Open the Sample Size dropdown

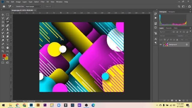pos(33,7)
